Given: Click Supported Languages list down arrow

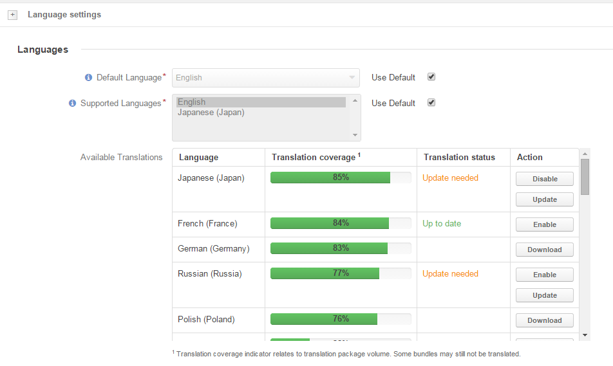Looking at the screenshot, I should click(355, 135).
